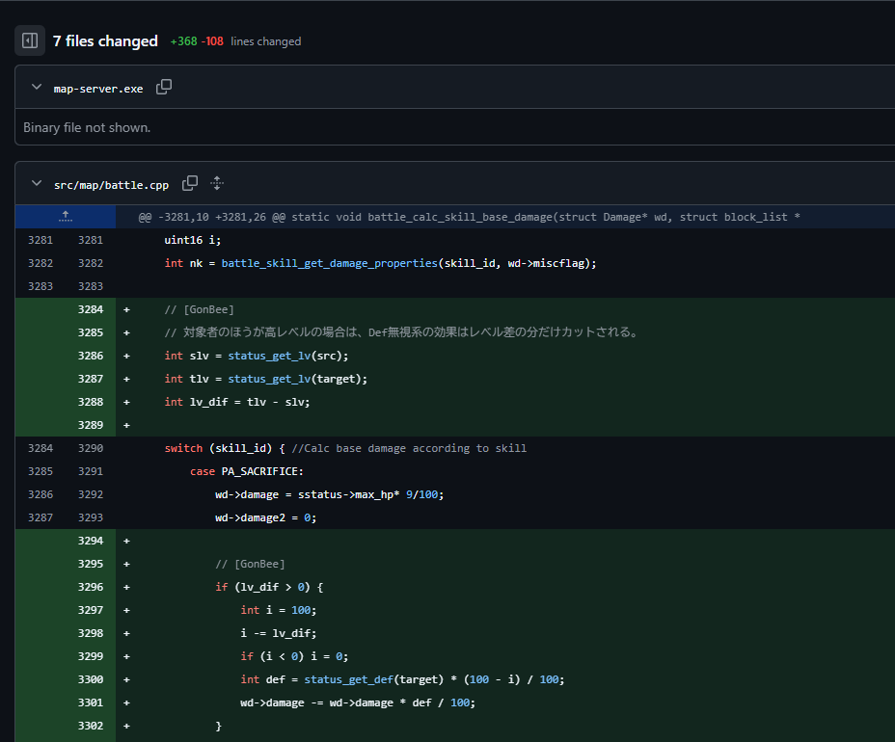Click the "Binary file not shown." message
Viewport: 895px width, 742px height.
87,127
